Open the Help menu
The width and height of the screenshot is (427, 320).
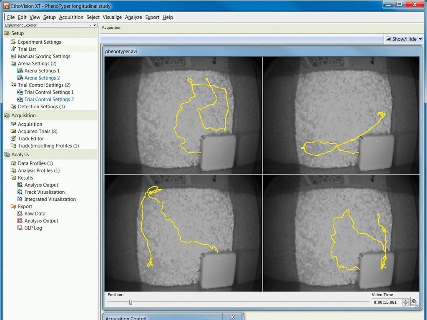click(x=168, y=17)
